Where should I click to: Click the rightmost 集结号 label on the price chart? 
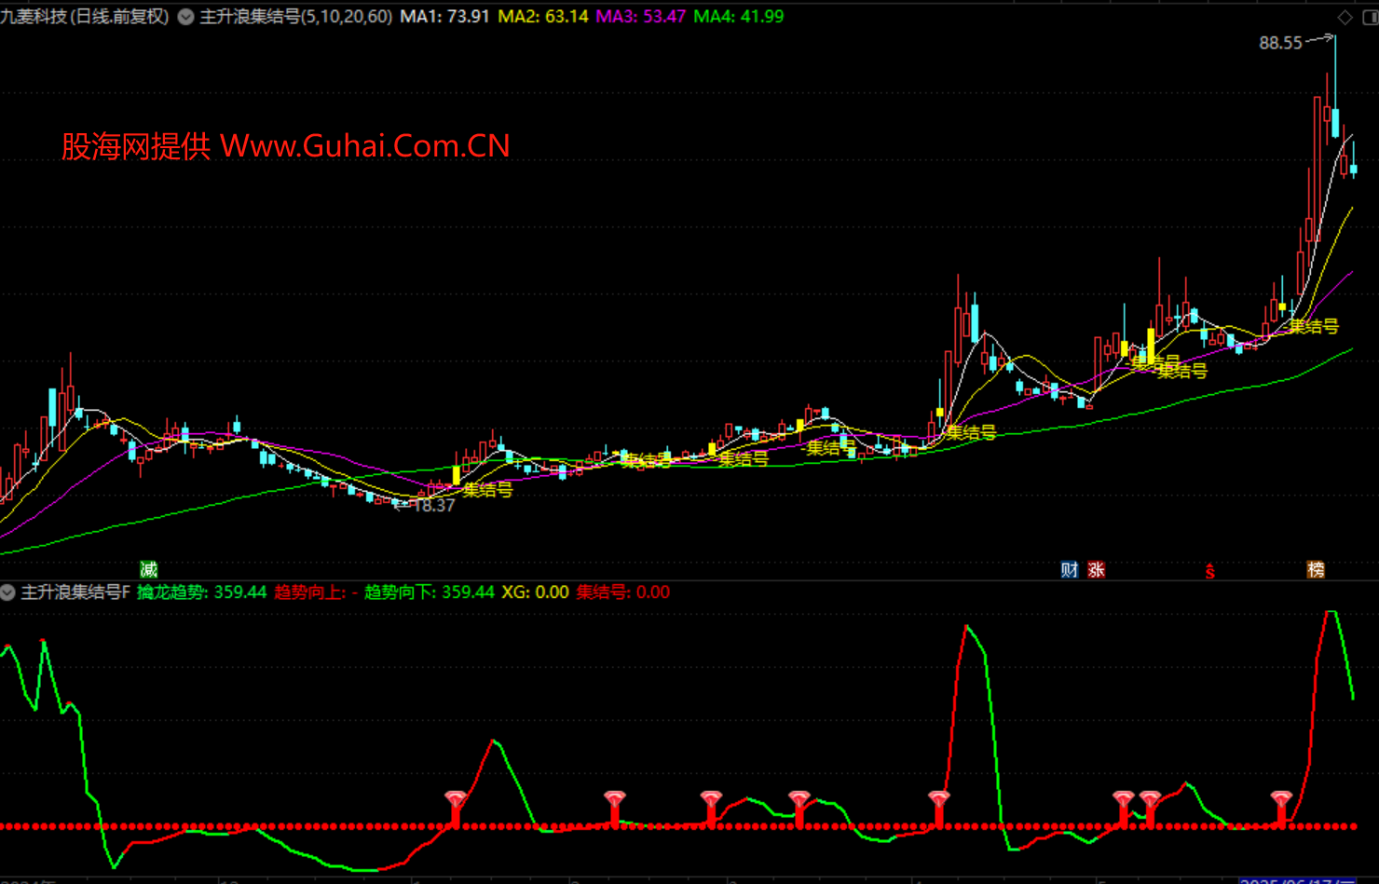coord(1314,327)
